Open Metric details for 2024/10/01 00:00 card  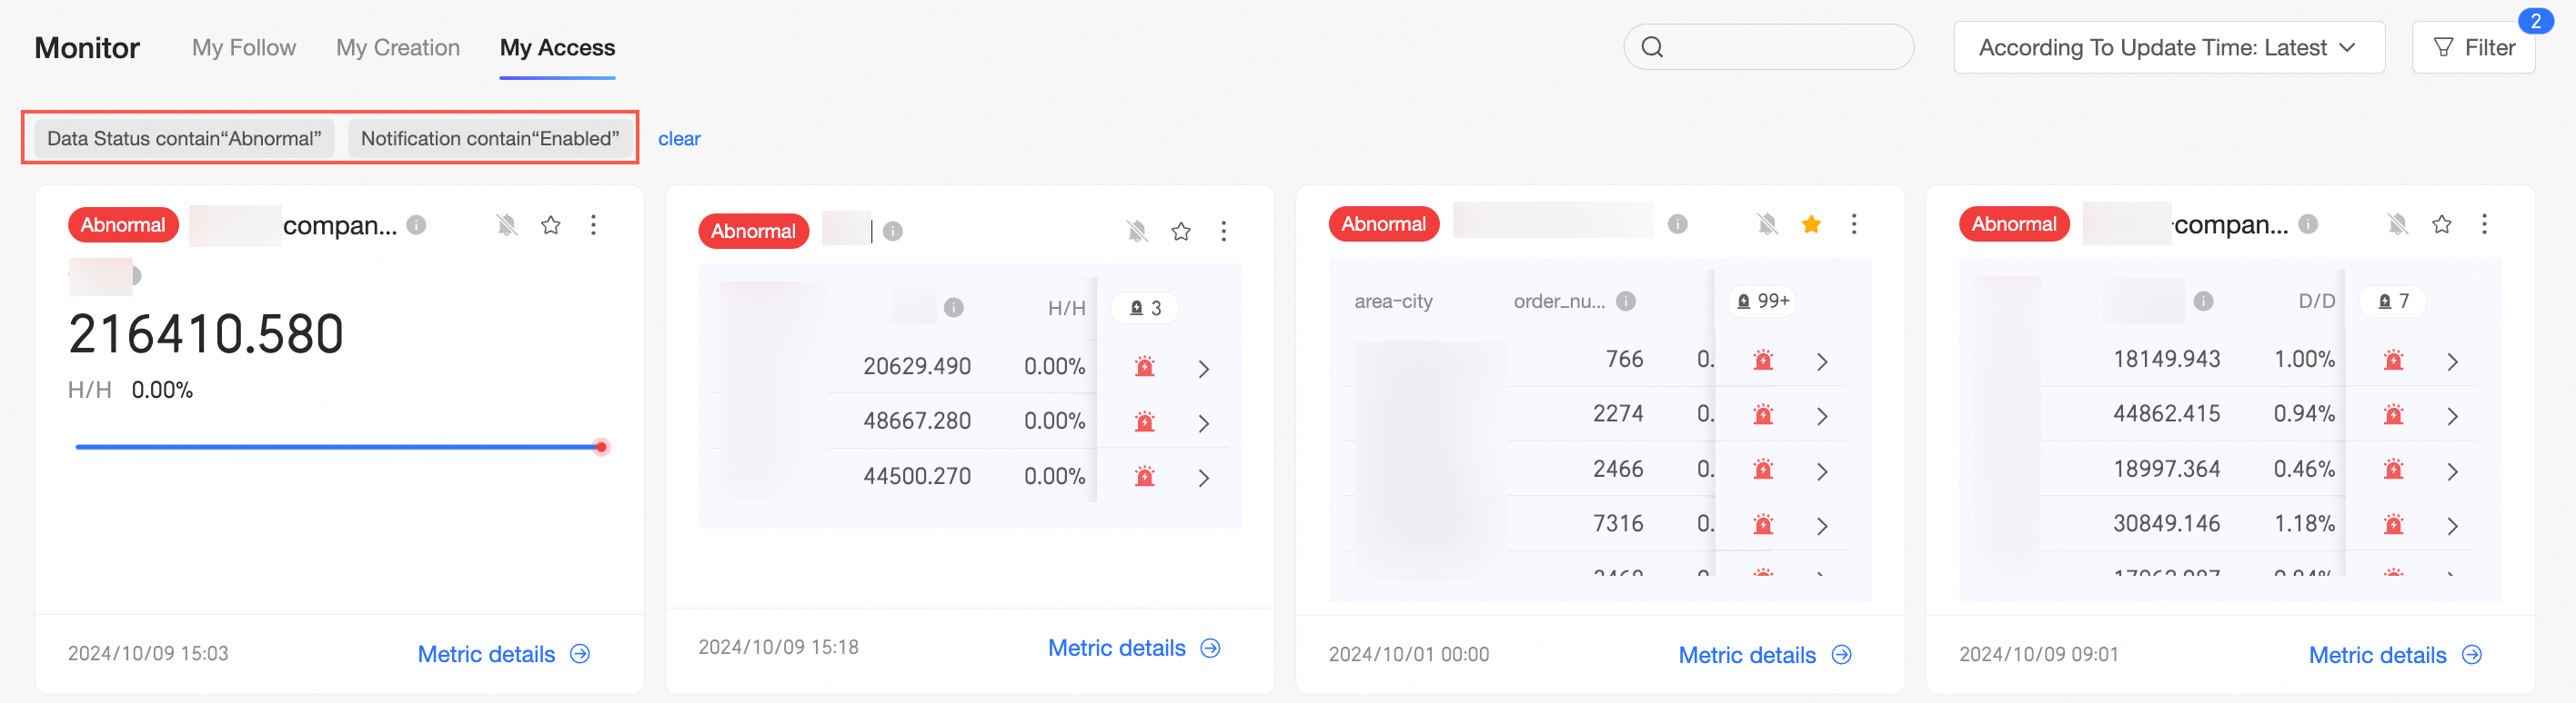pos(1765,655)
